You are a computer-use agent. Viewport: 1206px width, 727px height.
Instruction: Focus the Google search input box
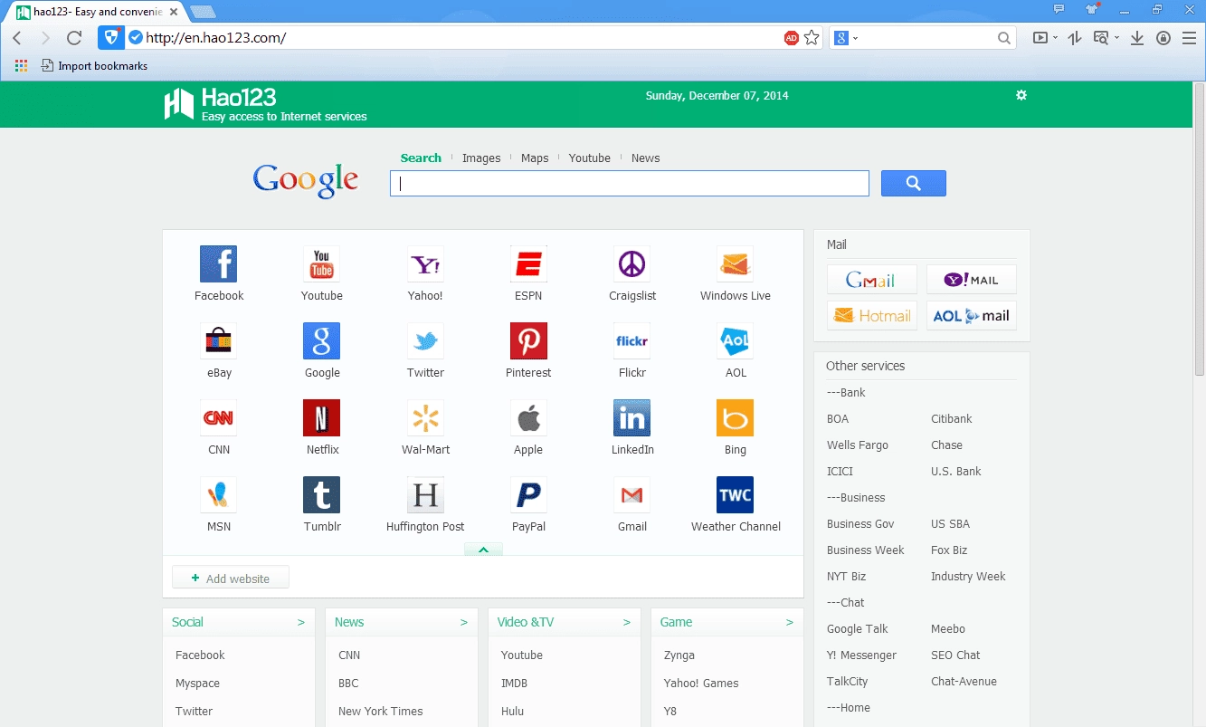pos(630,183)
